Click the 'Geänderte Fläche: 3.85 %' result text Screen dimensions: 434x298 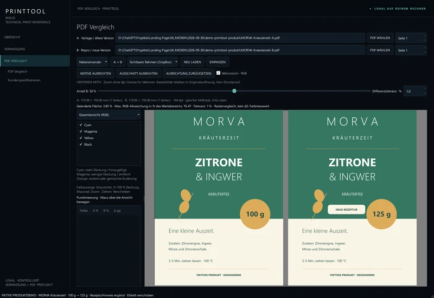(94, 106)
